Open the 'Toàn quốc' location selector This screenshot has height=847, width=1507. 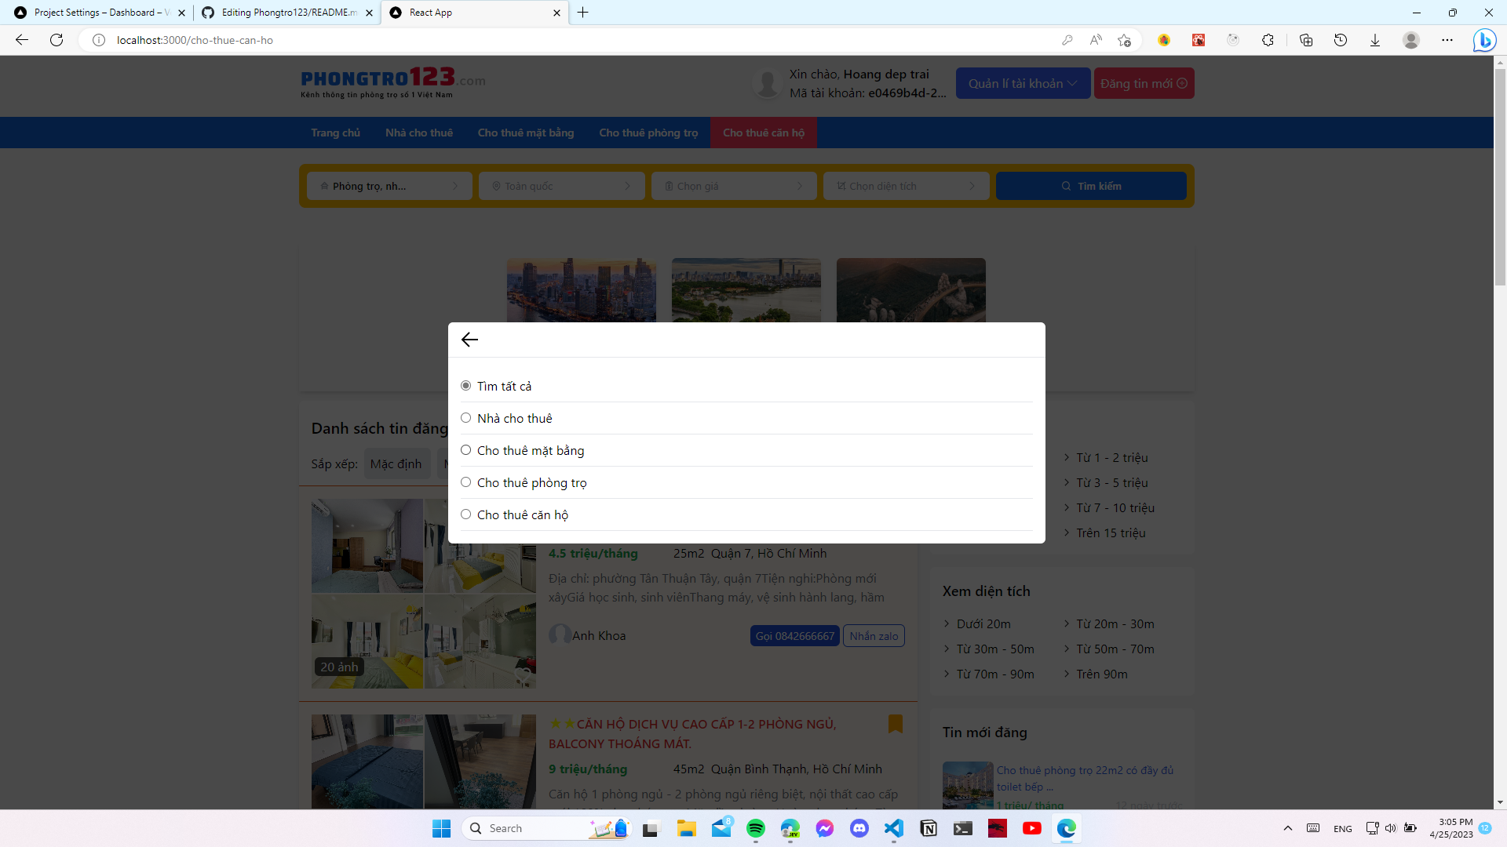561,186
